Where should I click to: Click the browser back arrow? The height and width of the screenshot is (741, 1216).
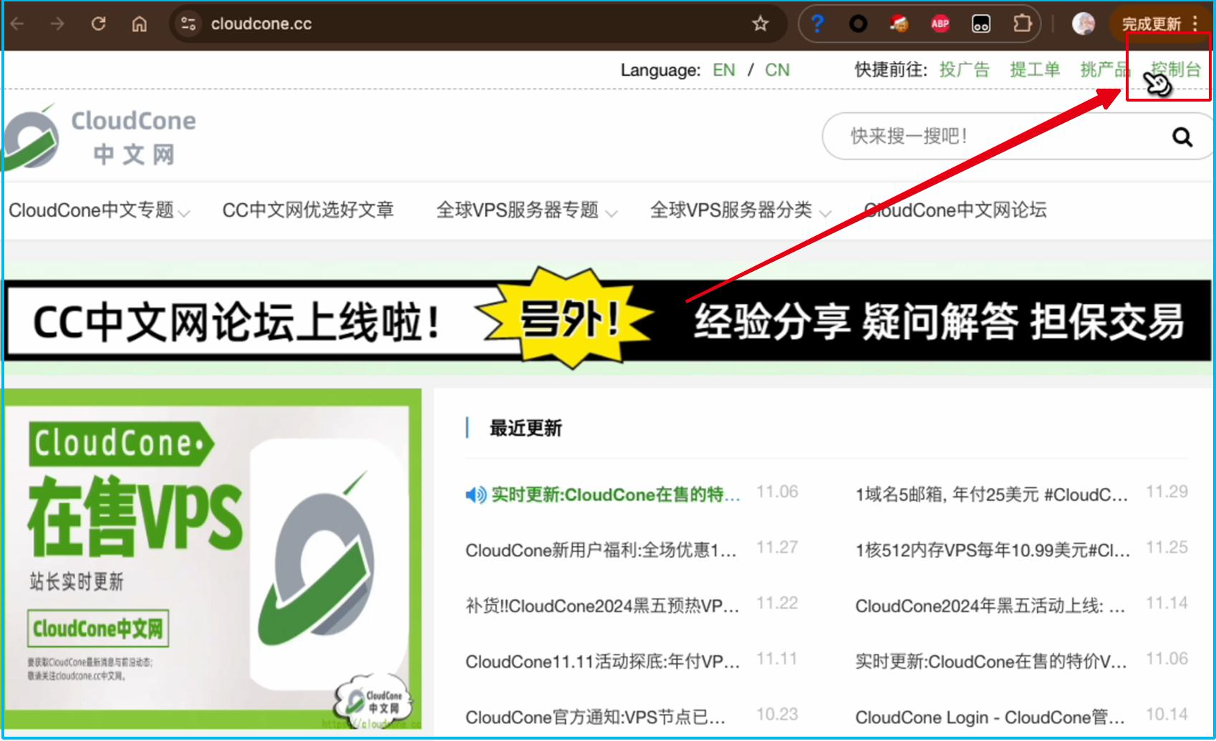[17, 24]
